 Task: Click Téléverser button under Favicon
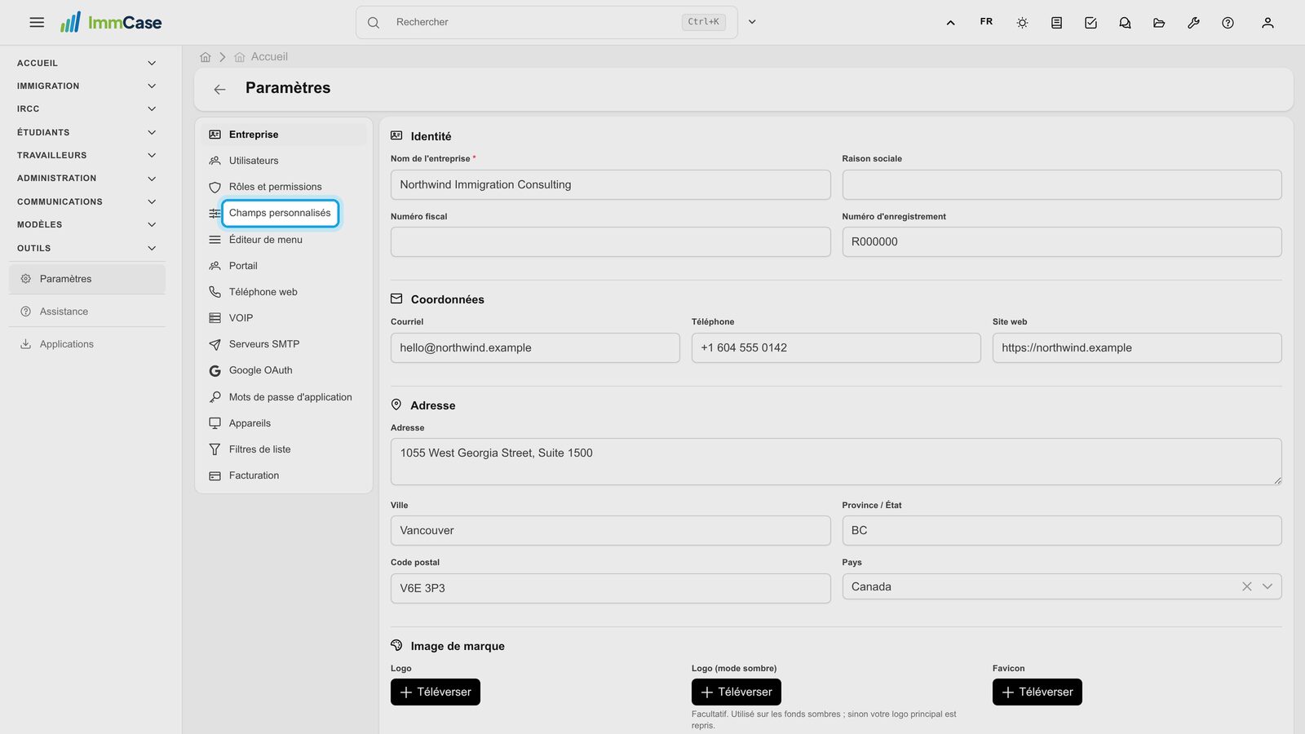tap(1037, 692)
